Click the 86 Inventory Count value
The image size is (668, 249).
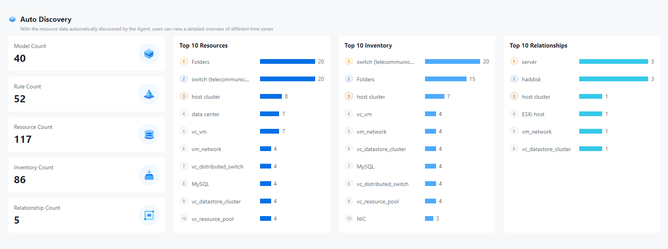click(20, 180)
